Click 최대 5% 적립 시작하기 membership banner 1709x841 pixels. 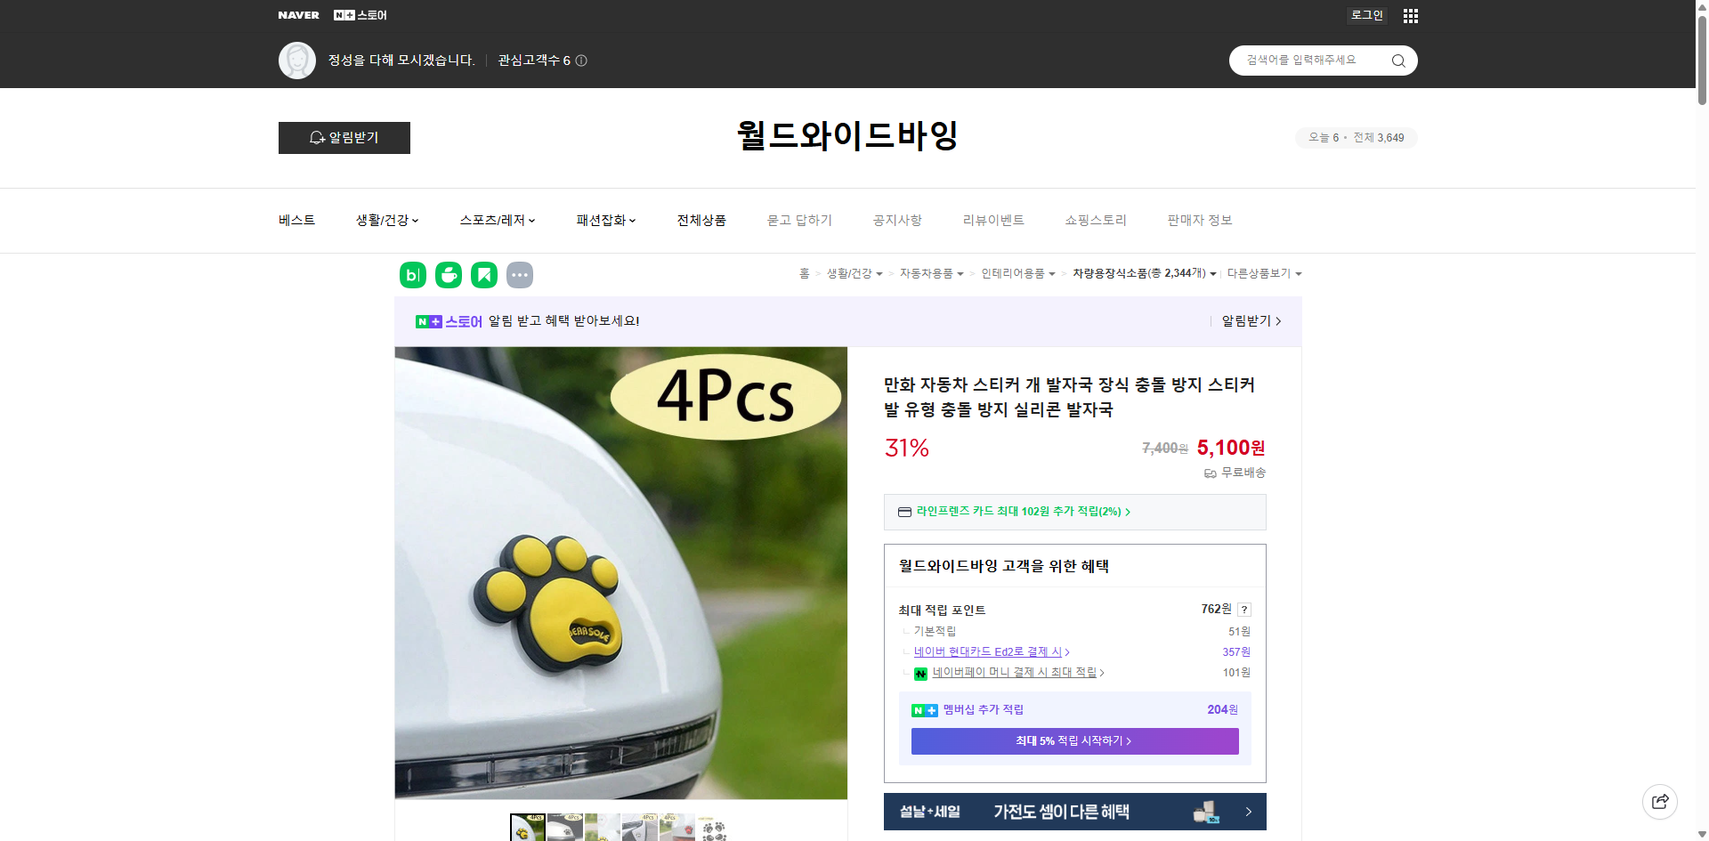1073,740
